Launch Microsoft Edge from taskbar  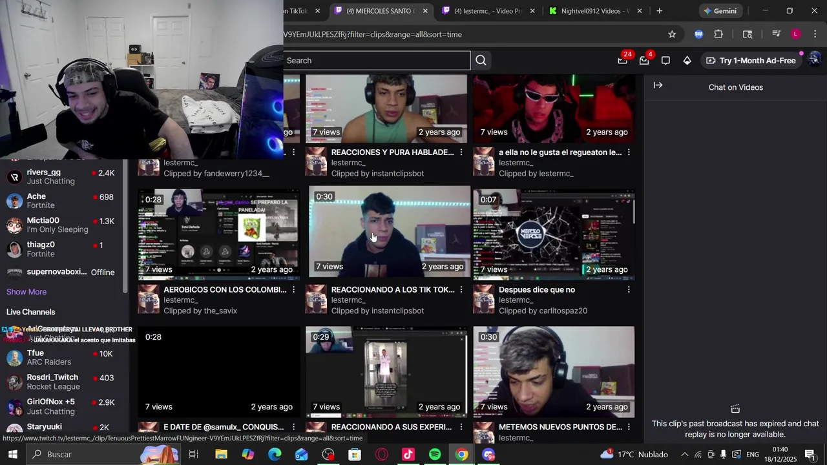click(x=275, y=455)
